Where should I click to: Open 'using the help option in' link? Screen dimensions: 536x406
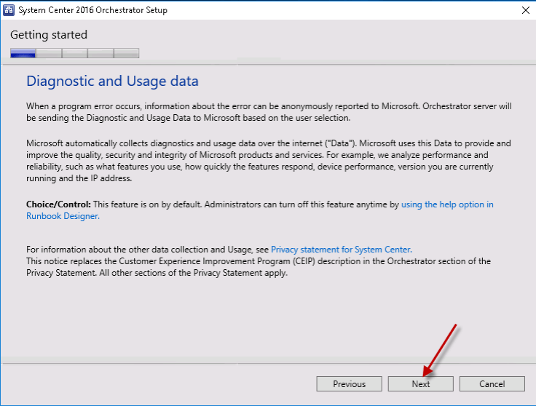coord(447,204)
